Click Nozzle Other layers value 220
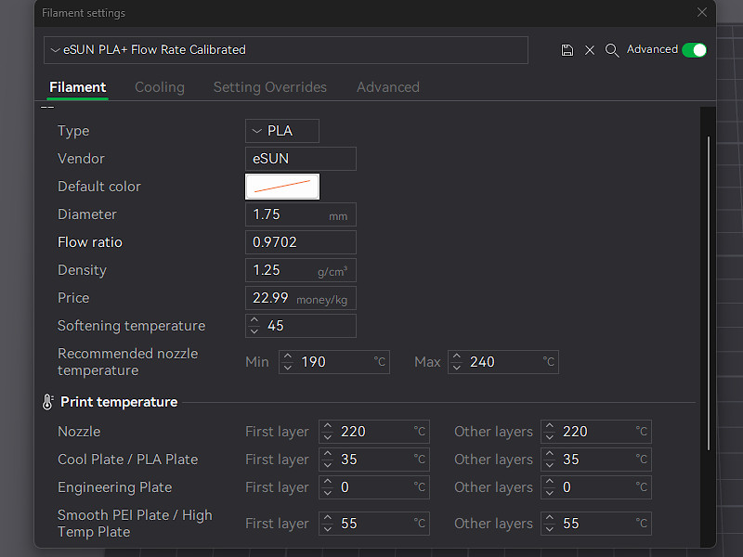 click(x=575, y=432)
